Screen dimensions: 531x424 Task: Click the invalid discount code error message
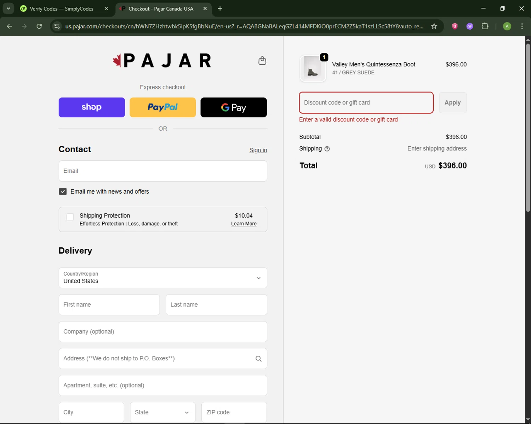pyautogui.click(x=348, y=120)
